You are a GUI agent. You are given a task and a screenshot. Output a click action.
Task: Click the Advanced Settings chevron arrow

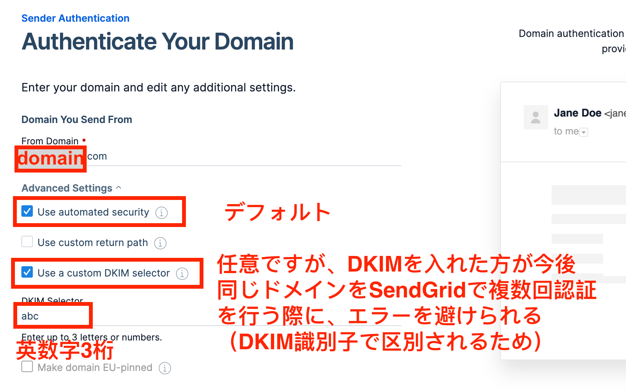pyautogui.click(x=119, y=188)
